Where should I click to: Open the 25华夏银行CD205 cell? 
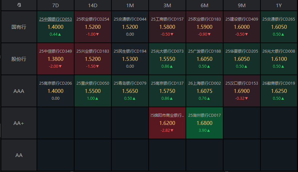242,59
